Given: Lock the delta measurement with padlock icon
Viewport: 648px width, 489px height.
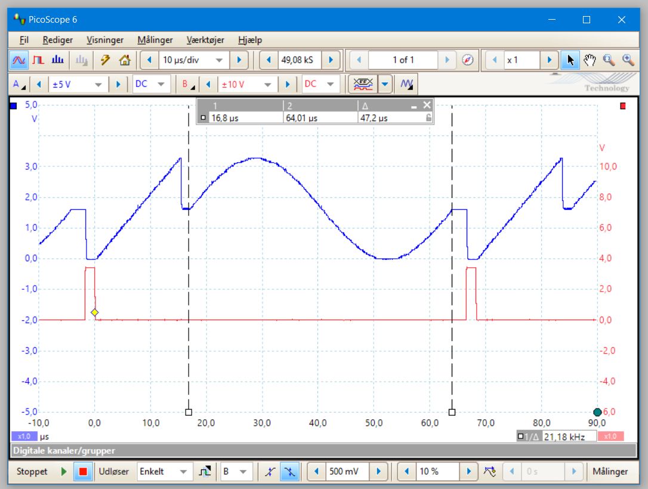Looking at the screenshot, I should [x=429, y=118].
